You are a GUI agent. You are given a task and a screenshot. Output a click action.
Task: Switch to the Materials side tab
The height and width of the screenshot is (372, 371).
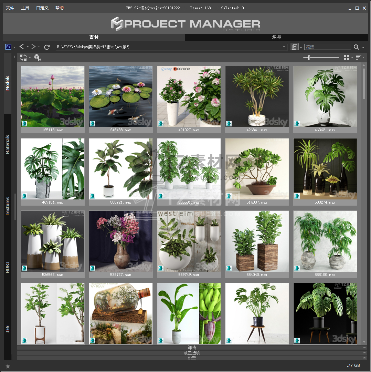pyautogui.click(x=8, y=144)
